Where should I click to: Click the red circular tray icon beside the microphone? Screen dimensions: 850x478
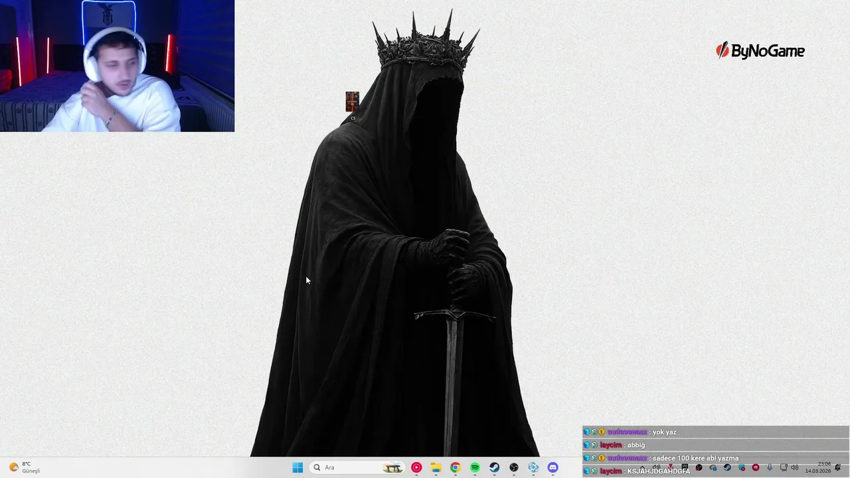(x=756, y=467)
